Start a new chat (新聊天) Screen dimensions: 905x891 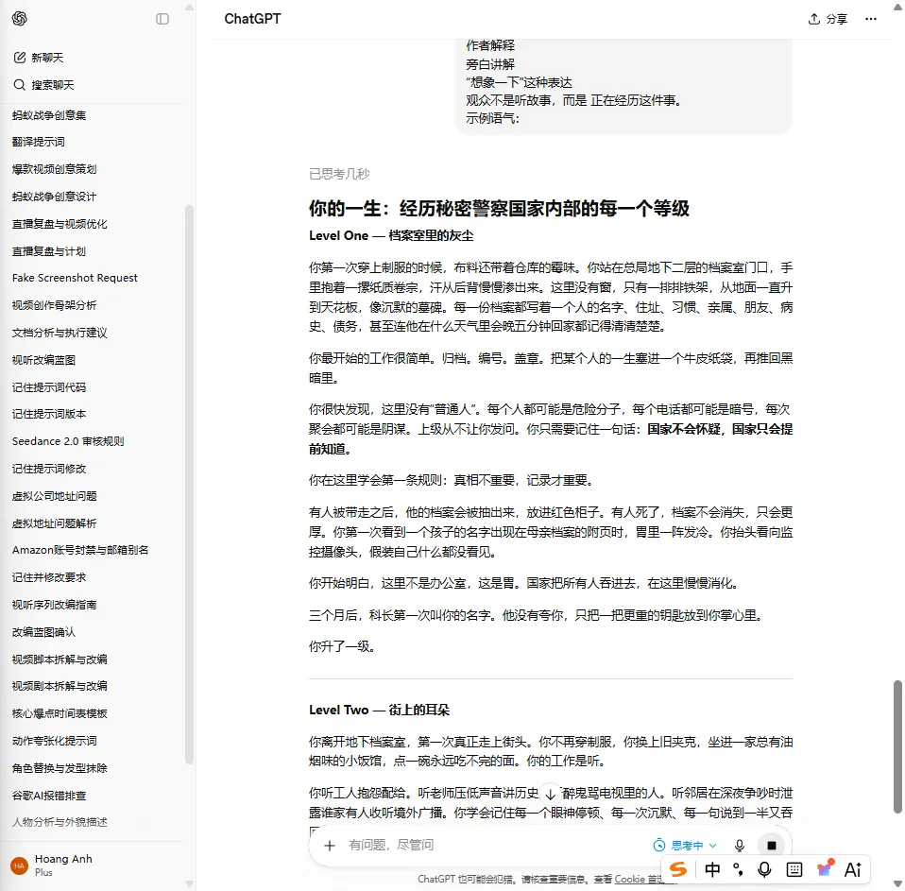point(38,58)
